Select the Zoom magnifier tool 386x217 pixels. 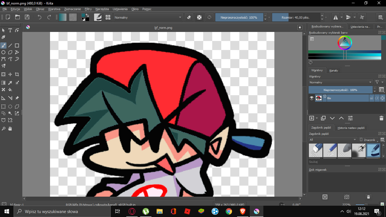[x=3, y=129]
